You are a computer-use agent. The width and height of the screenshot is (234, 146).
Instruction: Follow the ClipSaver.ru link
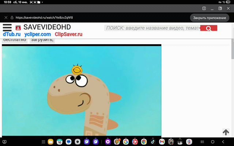(x=68, y=34)
